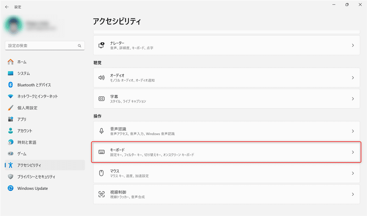Open the user profile picture
This screenshot has height=216, width=367.
coord(13,25)
